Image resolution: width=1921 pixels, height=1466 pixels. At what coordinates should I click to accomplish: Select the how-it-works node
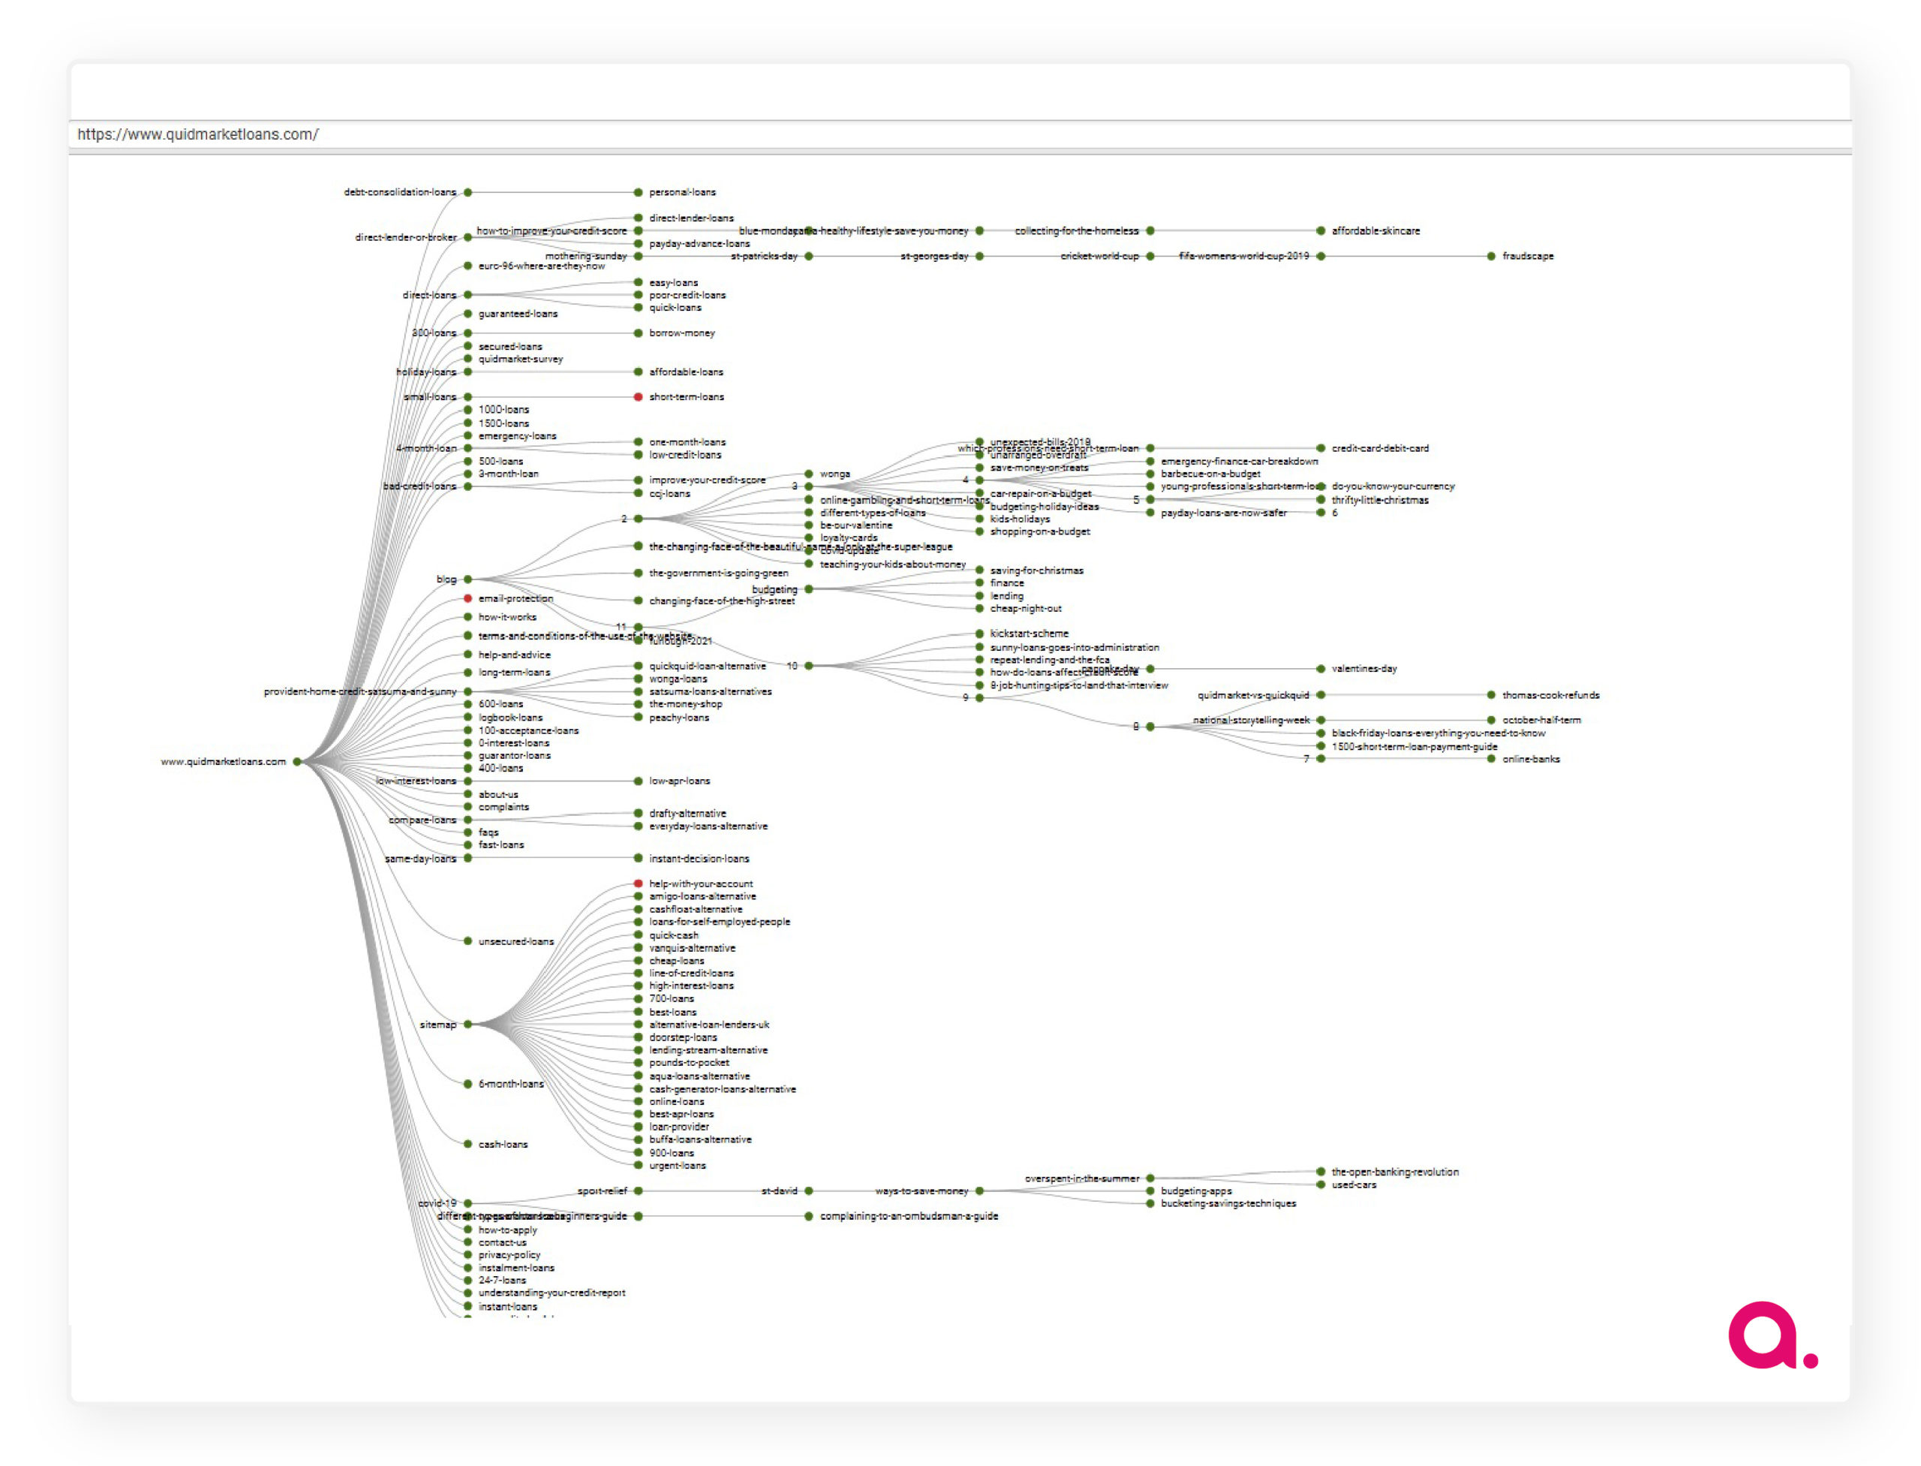click(x=467, y=617)
